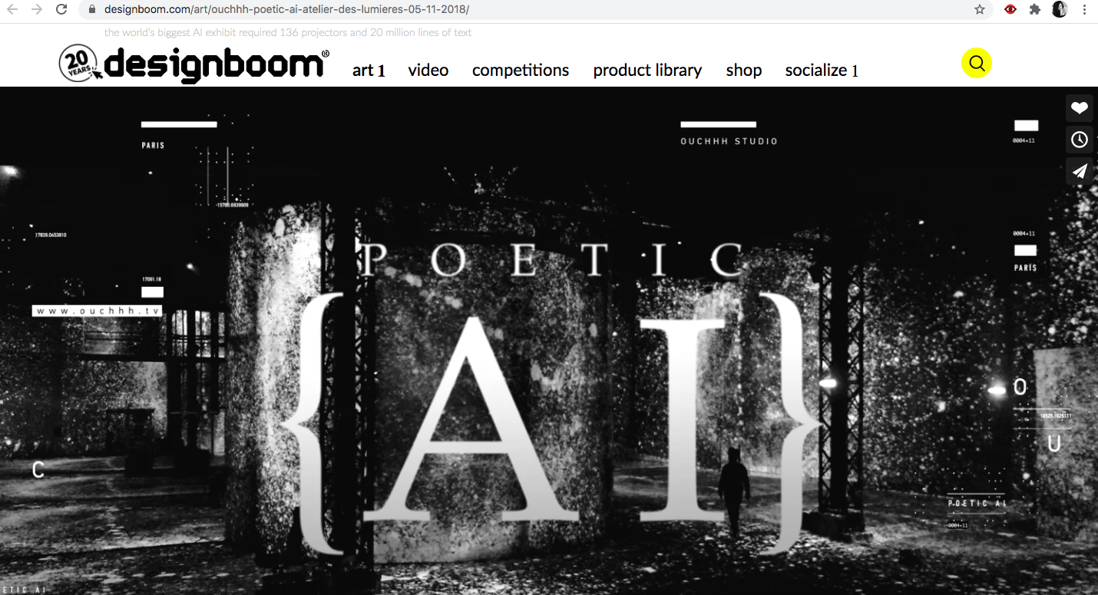Screen dimensions: 1098x595
Task: Open the product library link
Action: coord(647,71)
